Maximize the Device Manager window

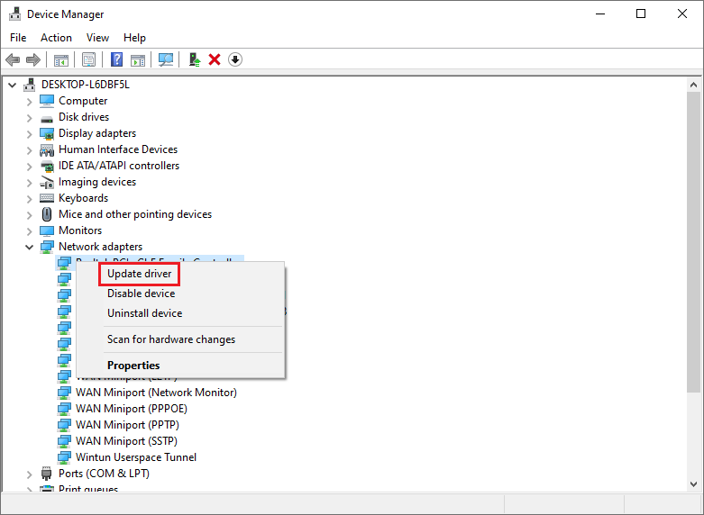[641, 14]
